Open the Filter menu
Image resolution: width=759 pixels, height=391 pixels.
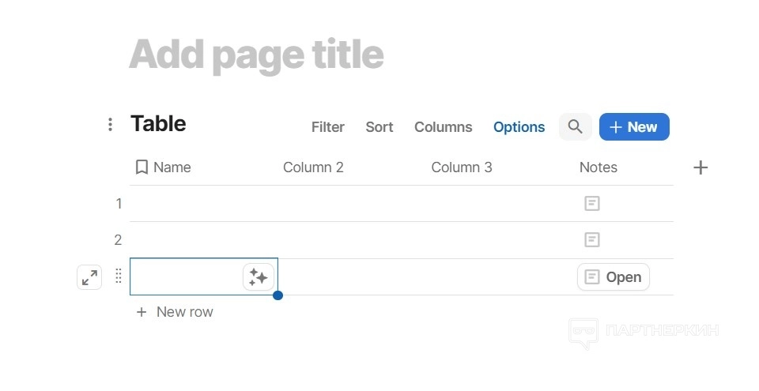point(327,127)
